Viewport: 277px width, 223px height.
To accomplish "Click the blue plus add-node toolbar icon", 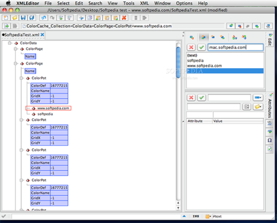I will [x=81, y=18].
